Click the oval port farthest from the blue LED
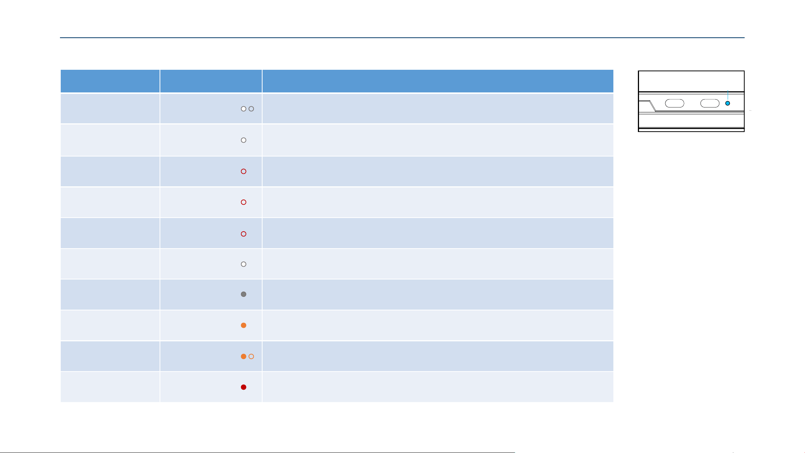 tap(674, 103)
